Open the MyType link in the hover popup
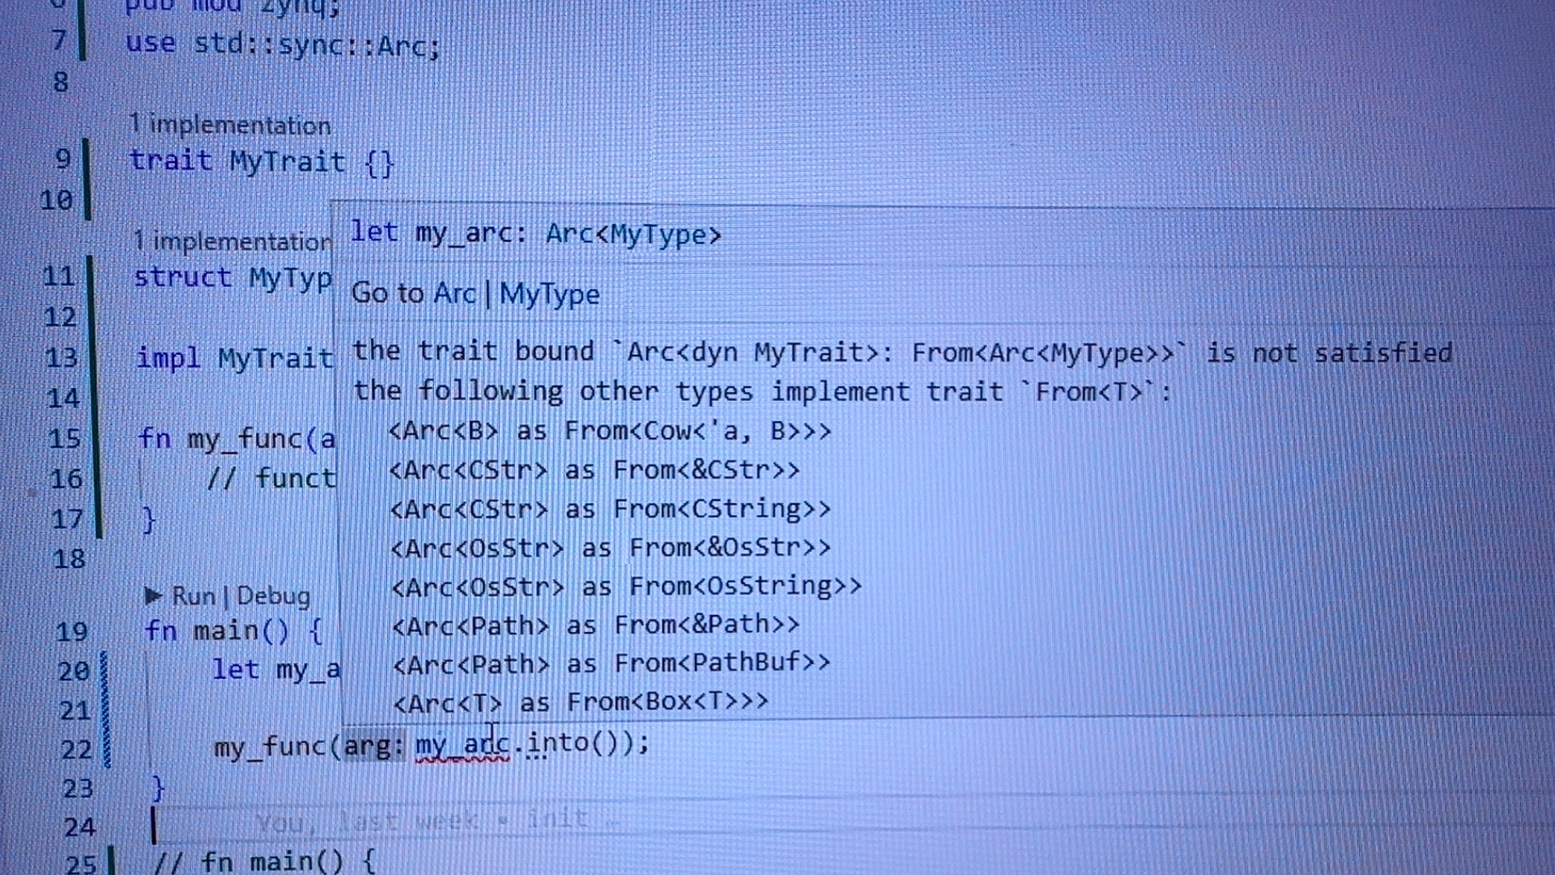 [x=549, y=293]
